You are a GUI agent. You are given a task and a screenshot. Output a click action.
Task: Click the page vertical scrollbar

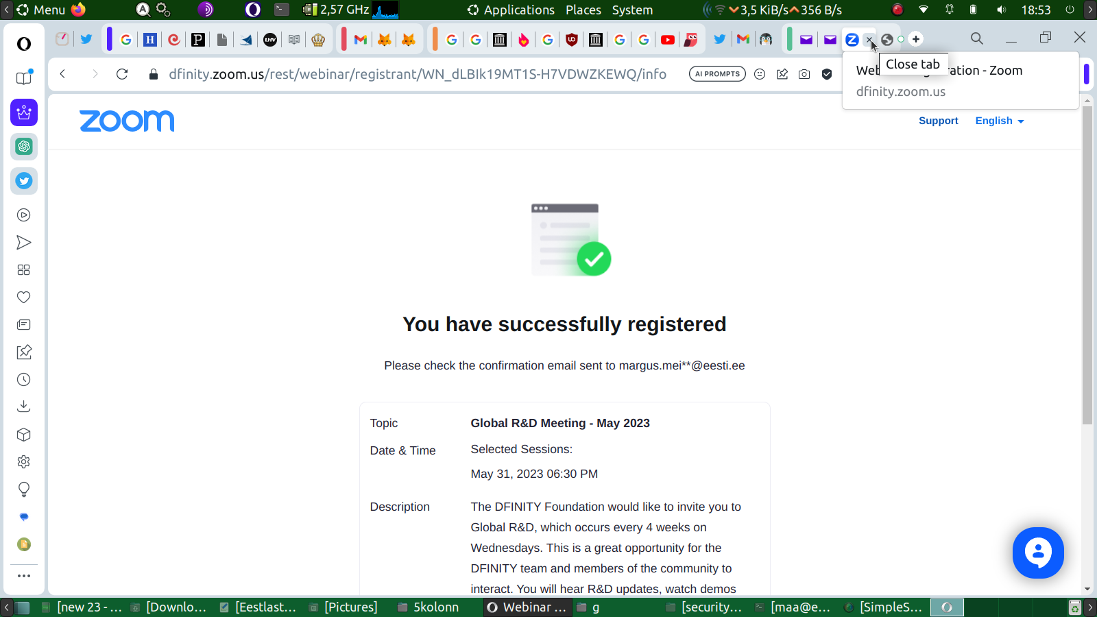point(1087,265)
